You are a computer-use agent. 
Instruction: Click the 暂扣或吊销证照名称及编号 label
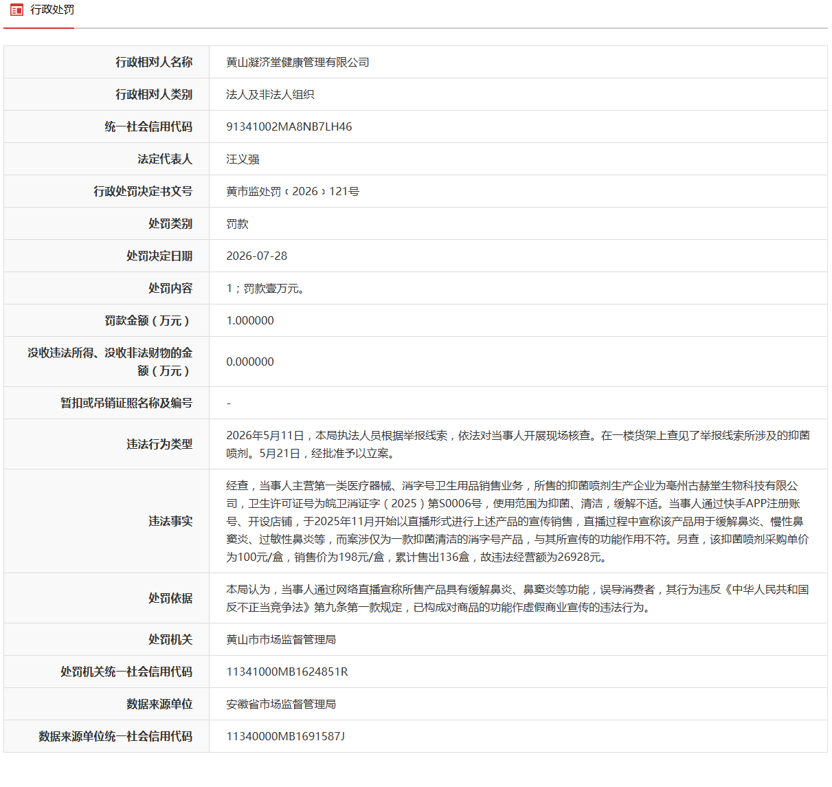(126, 403)
